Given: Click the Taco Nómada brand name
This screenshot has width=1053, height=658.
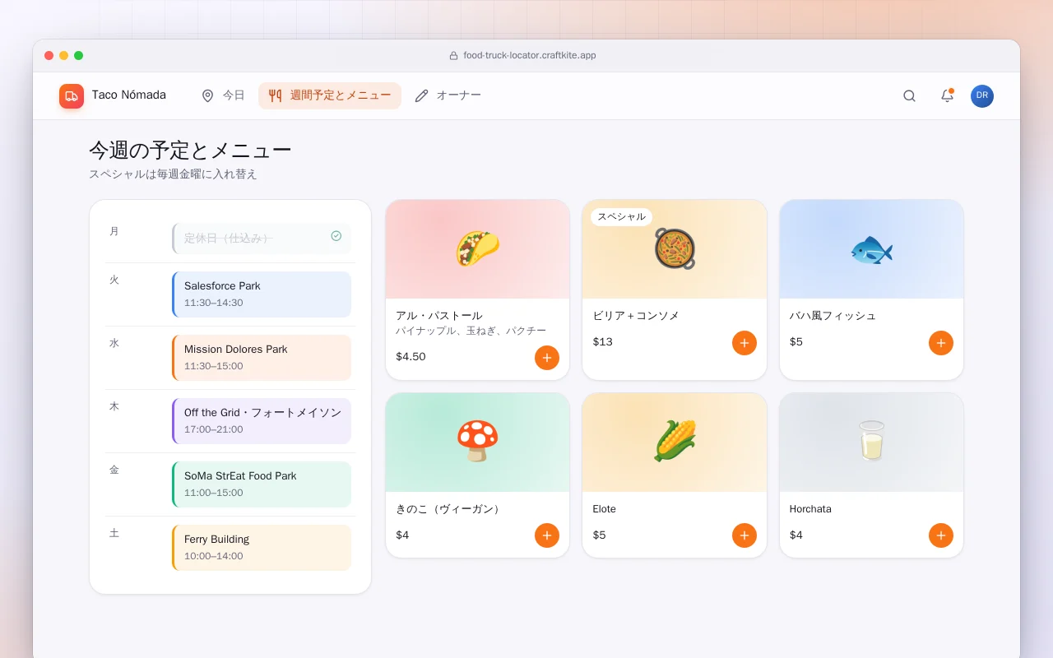Looking at the screenshot, I should (x=129, y=95).
